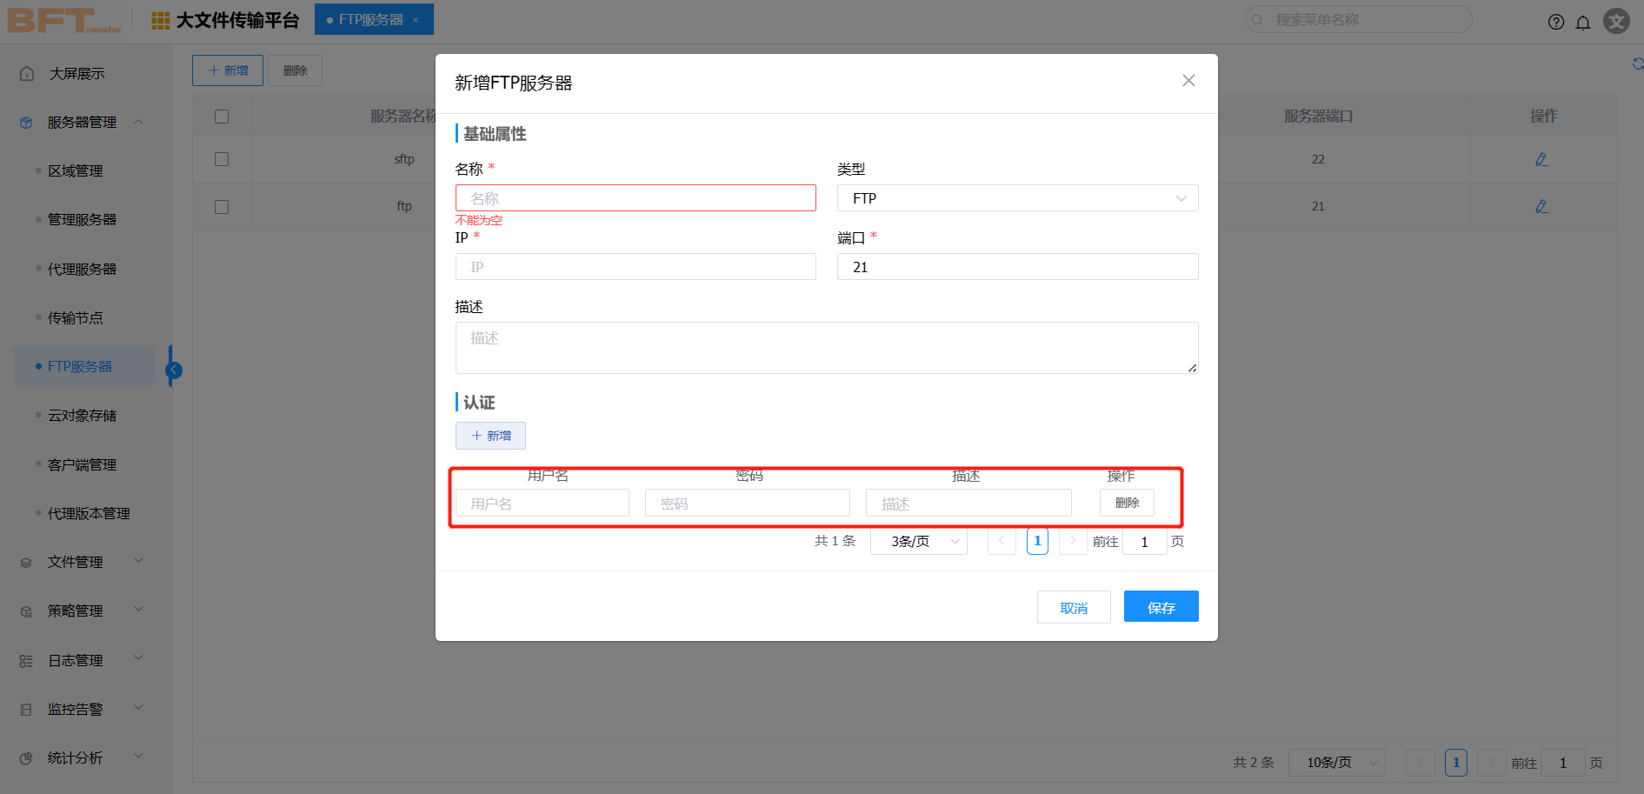This screenshot has width=1644, height=794.
Task: Open 客户端管理 in the sidebar
Action: (83, 465)
